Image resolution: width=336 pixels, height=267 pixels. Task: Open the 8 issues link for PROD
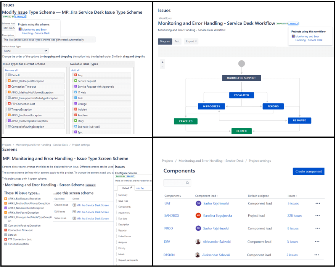pyautogui.click(x=293, y=228)
